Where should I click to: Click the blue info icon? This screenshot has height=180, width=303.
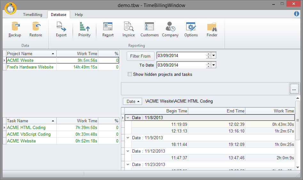(297, 14)
